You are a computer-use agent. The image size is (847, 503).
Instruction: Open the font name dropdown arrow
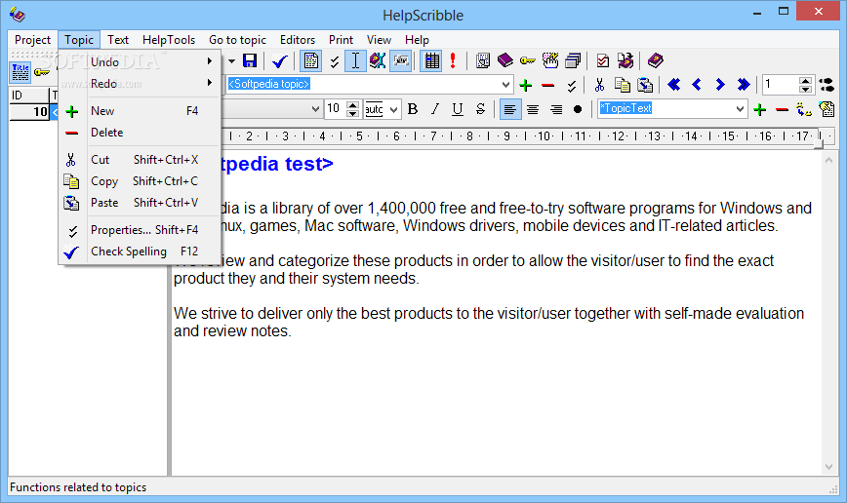pyautogui.click(x=316, y=109)
